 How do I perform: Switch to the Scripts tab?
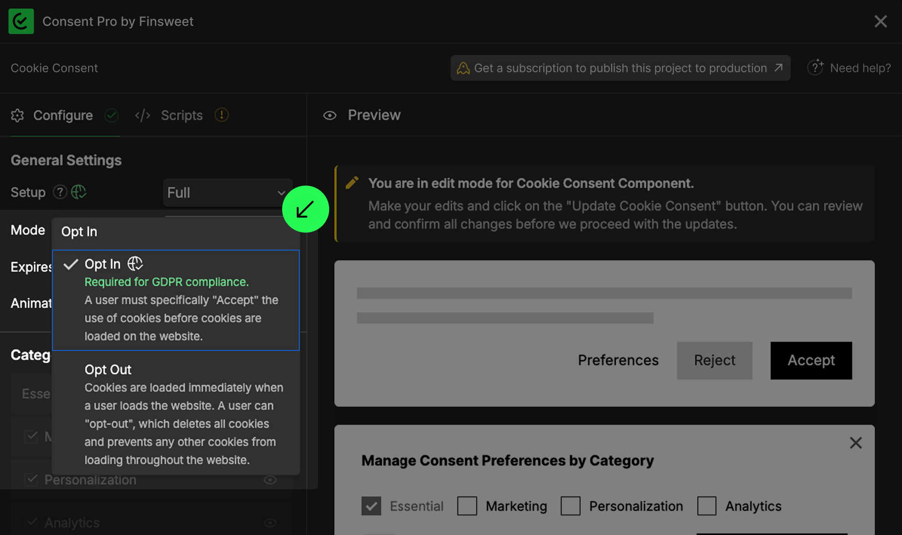point(182,116)
